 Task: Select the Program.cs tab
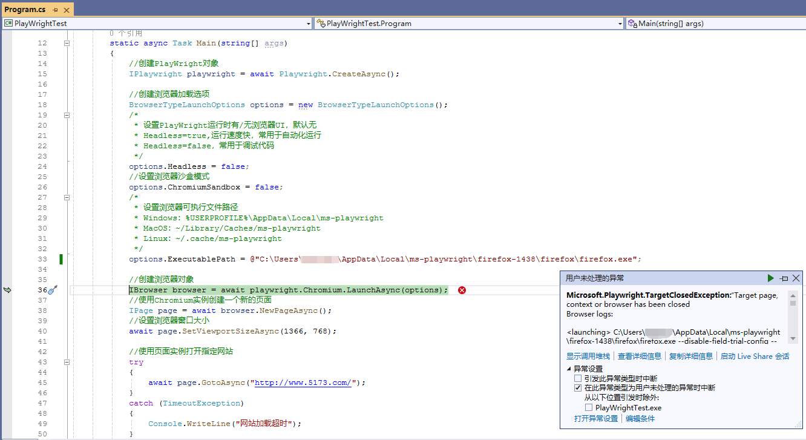point(24,10)
